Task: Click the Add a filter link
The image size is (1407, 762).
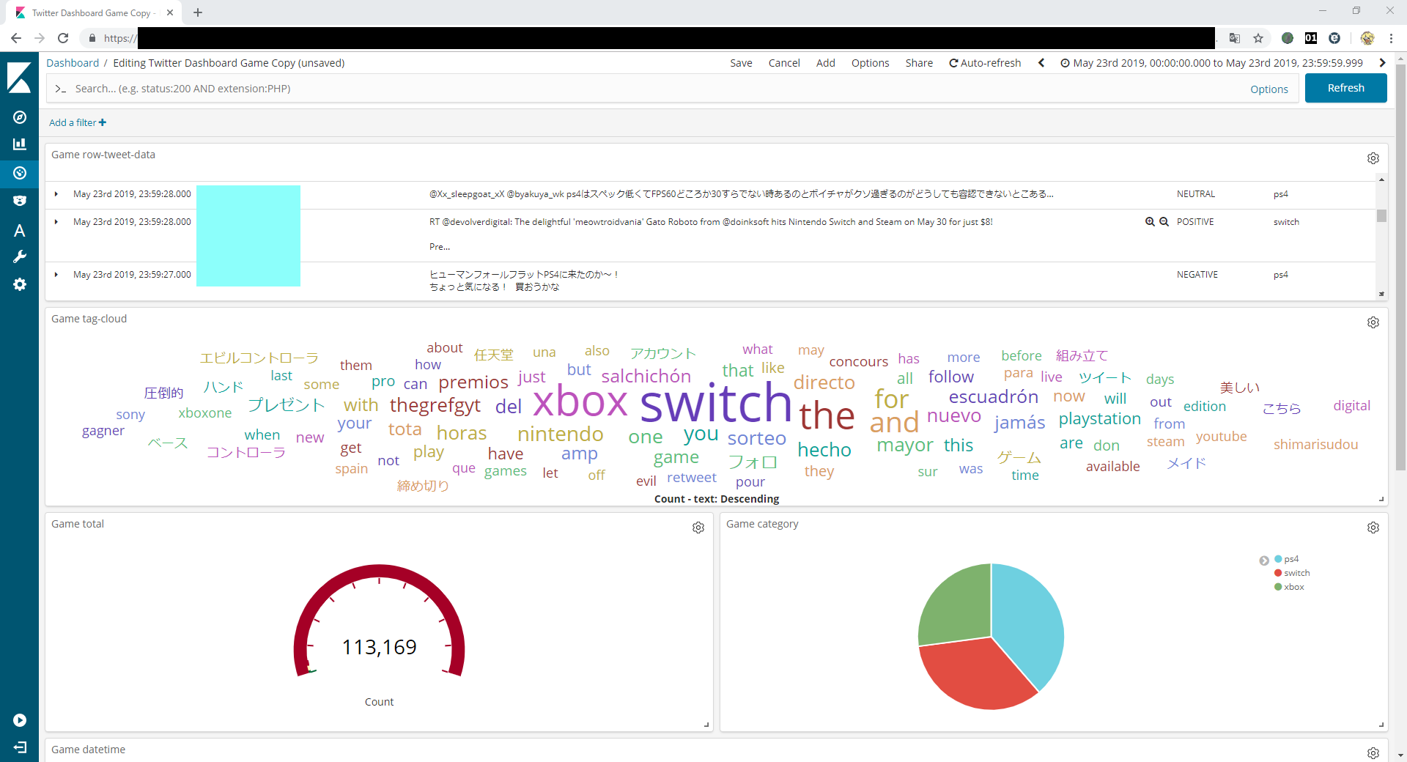Action: tap(78, 122)
